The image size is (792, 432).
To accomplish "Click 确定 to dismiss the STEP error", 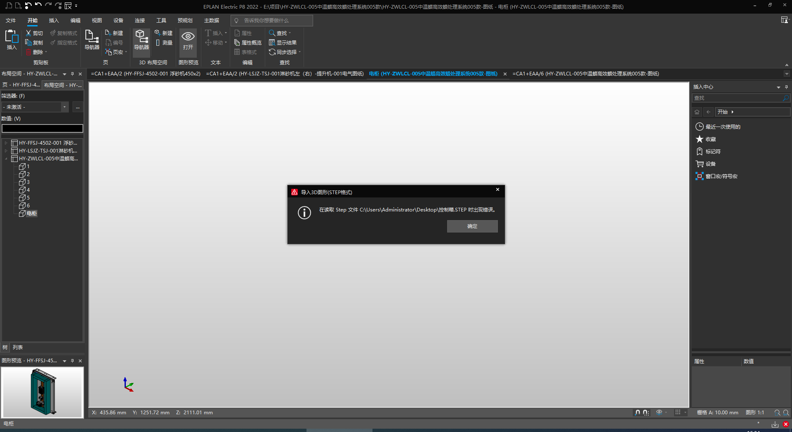I will (472, 226).
